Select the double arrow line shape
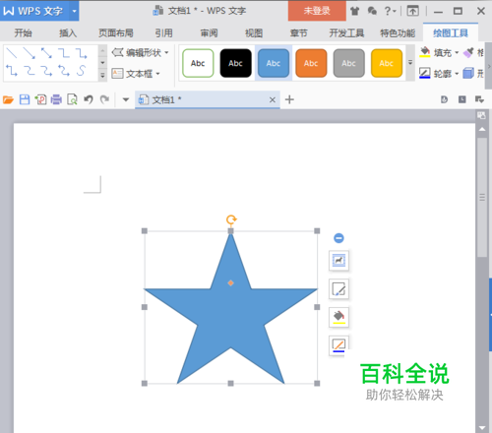 tap(46, 53)
